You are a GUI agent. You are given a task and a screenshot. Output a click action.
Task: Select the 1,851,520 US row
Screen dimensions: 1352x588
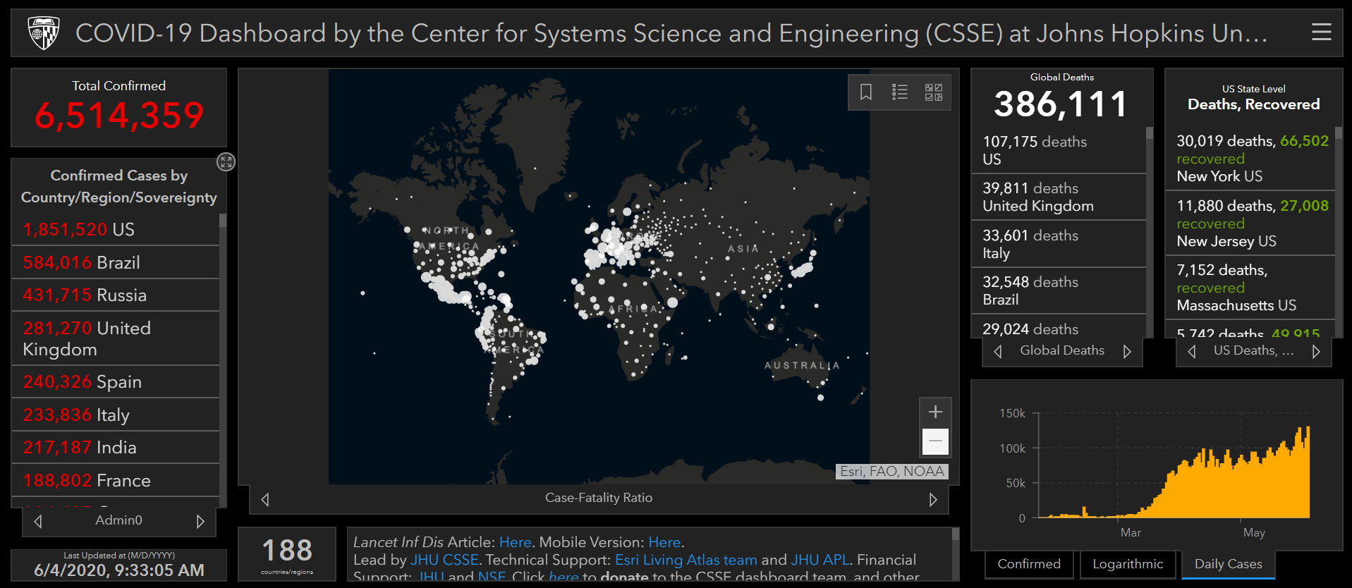tap(116, 229)
